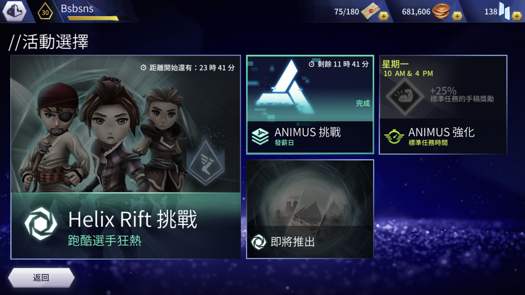Add more intel letters with plus button
Screen dimensions: 525x295
pos(384,16)
